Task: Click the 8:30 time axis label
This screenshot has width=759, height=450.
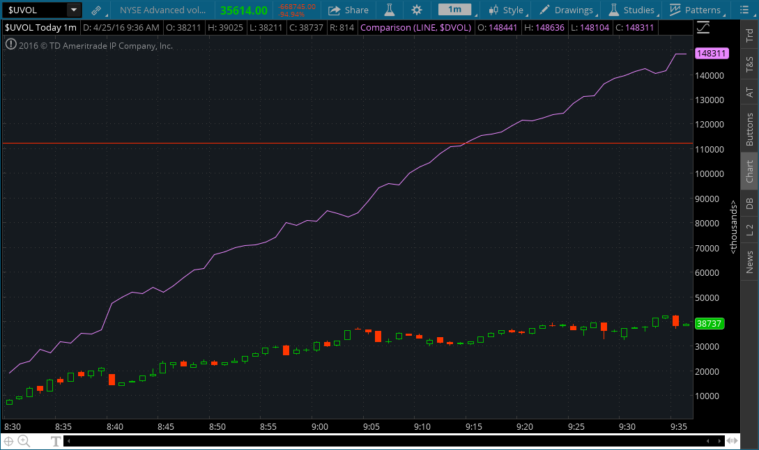Action: pyautogui.click(x=13, y=427)
